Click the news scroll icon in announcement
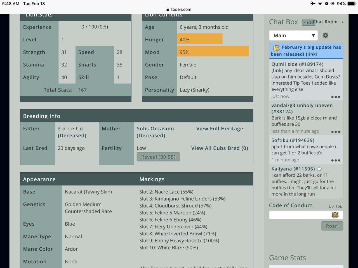 (276, 48)
